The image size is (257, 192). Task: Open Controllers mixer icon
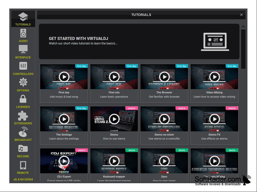tap(23, 66)
